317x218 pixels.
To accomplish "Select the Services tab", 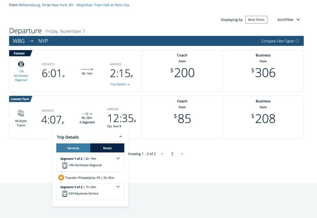I will pyautogui.click(x=73, y=148).
